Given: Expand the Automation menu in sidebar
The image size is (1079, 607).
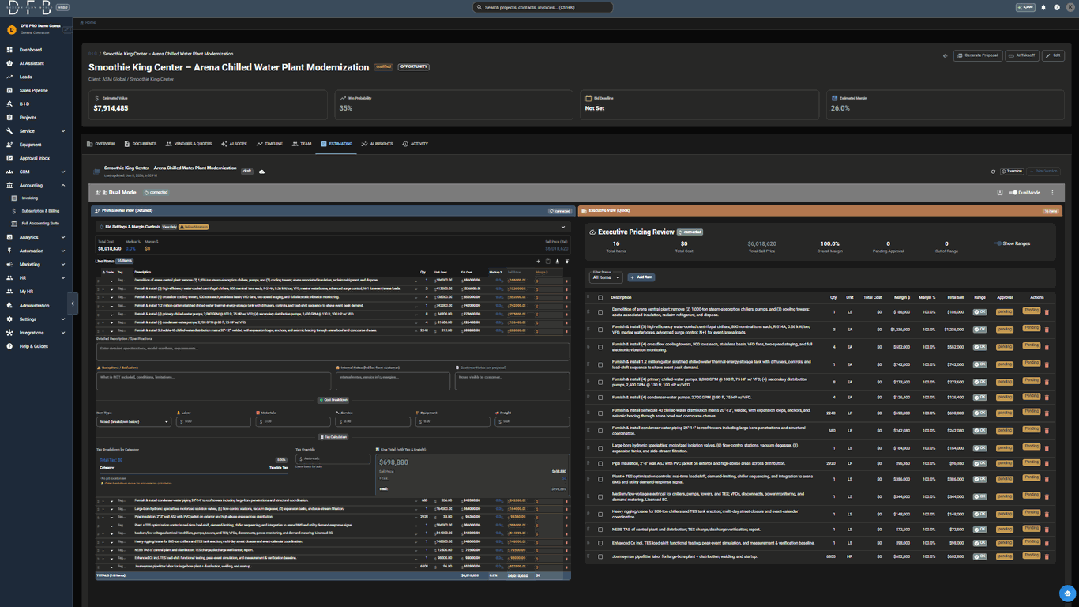Looking at the screenshot, I should [36, 251].
